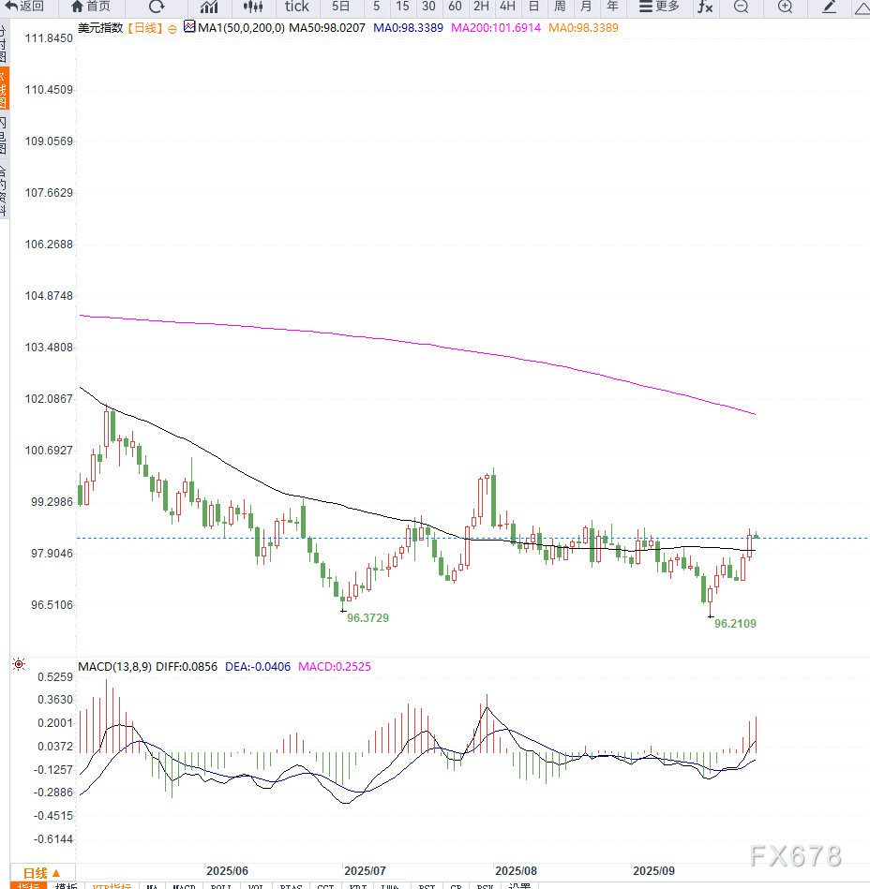Viewport: 870px width, 889px height.
Task: Select the candlestick chart type icon
Action: tap(253, 7)
